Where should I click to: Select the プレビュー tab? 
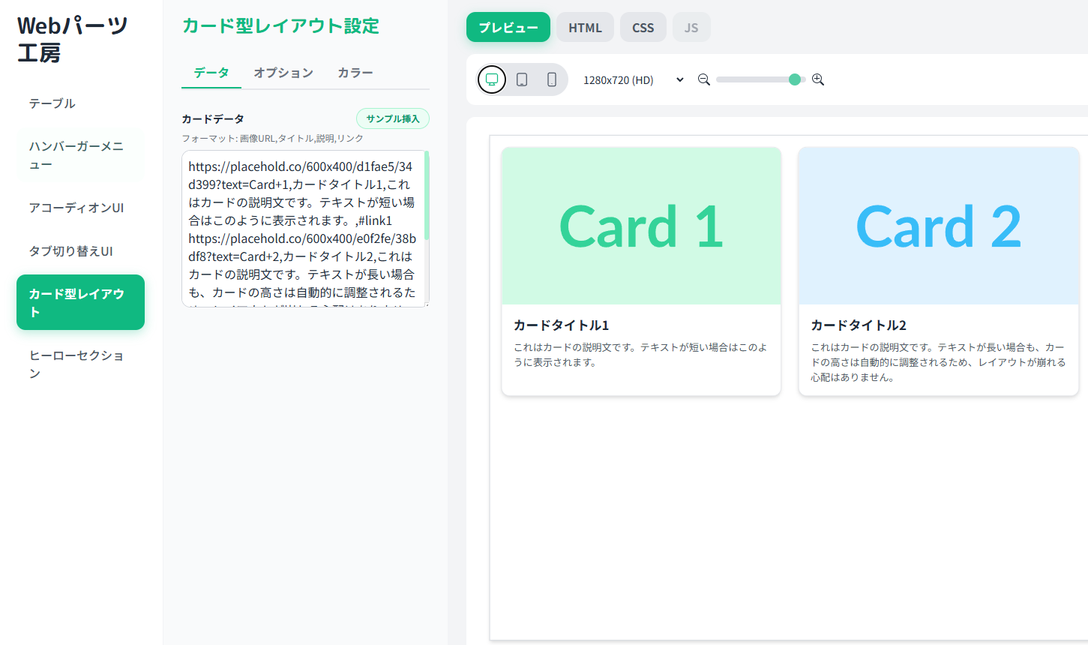508,28
